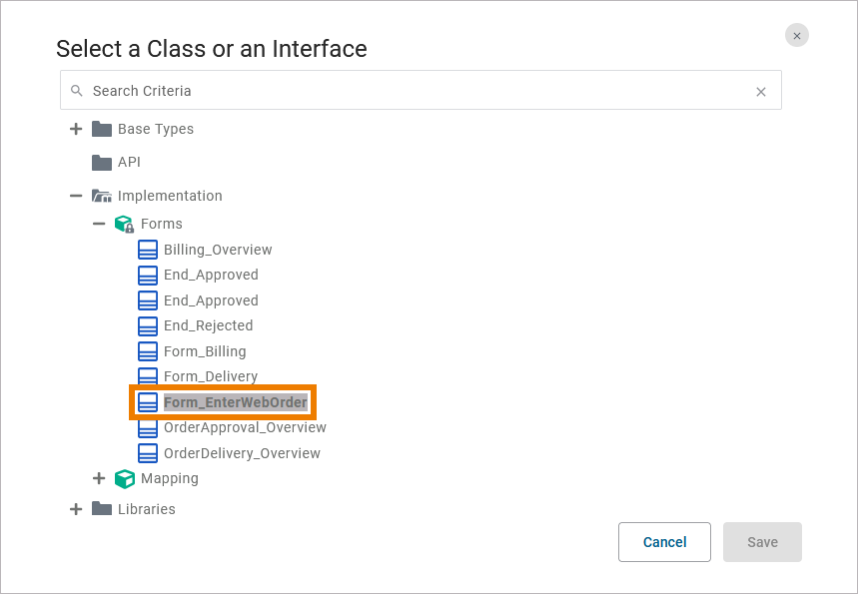Expand the Libraries folder
The image size is (858, 594).
(76, 509)
